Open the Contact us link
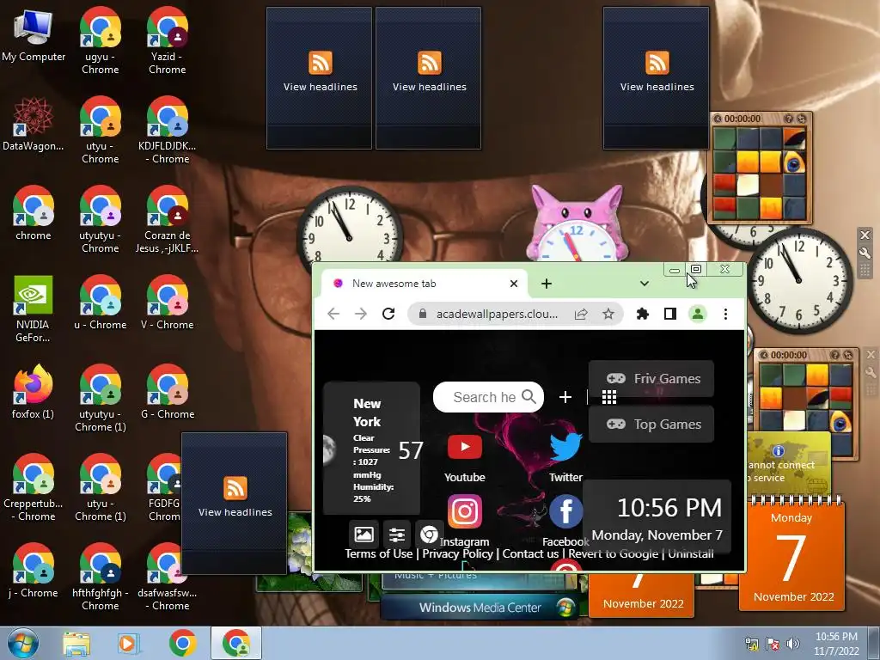The width and height of the screenshot is (880, 660). pos(530,554)
